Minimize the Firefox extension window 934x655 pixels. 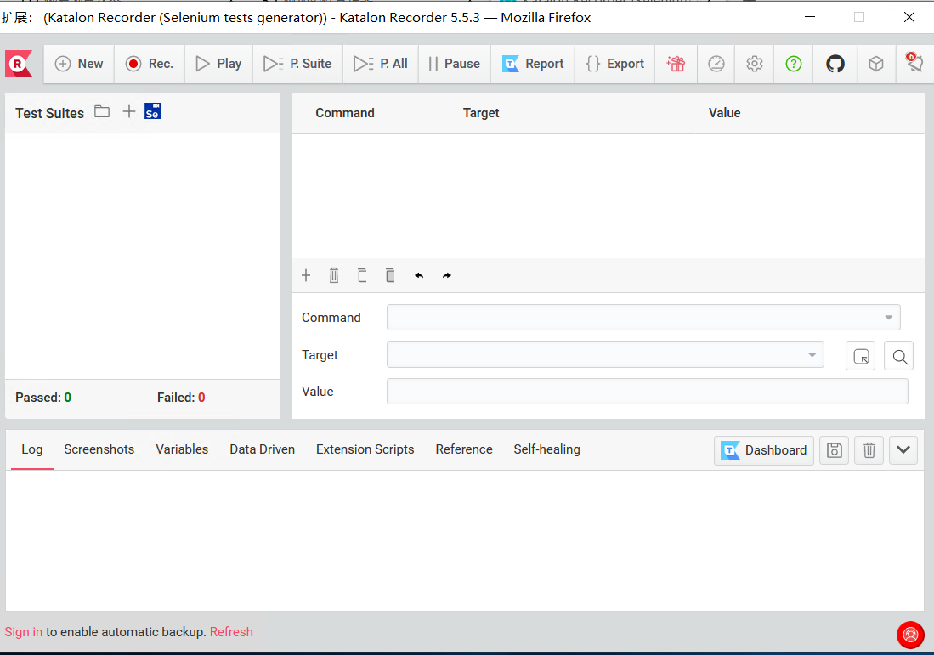pyautogui.click(x=810, y=17)
